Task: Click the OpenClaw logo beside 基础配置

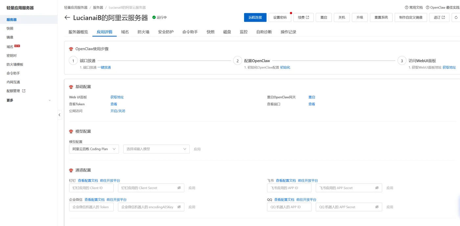Action: [x=71, y=87]
